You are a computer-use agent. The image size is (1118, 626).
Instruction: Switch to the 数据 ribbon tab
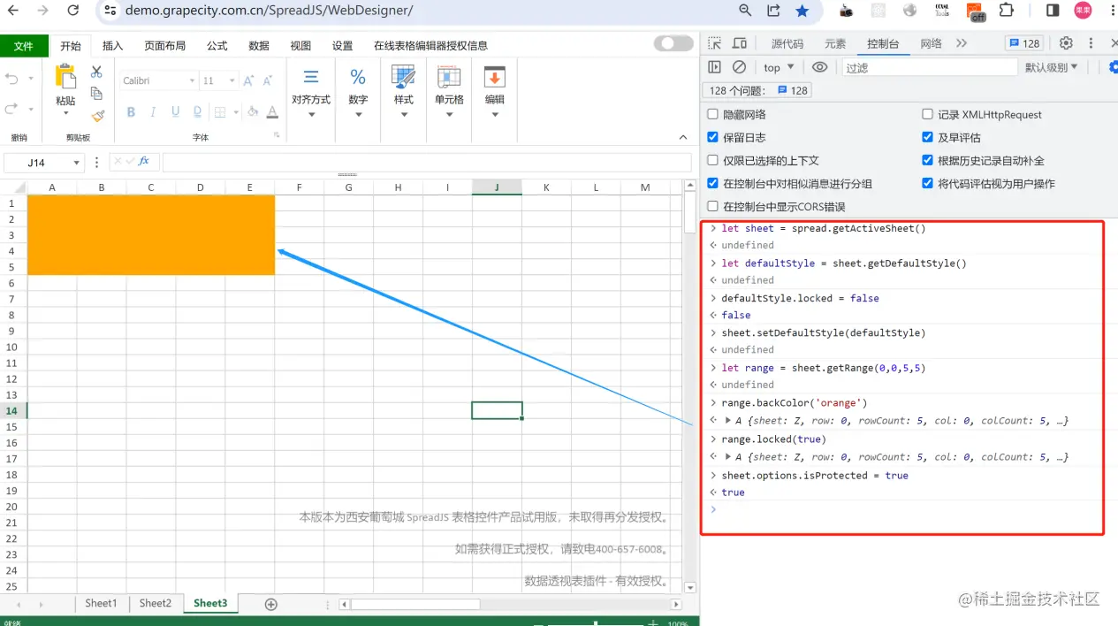[x=259, y=46]
